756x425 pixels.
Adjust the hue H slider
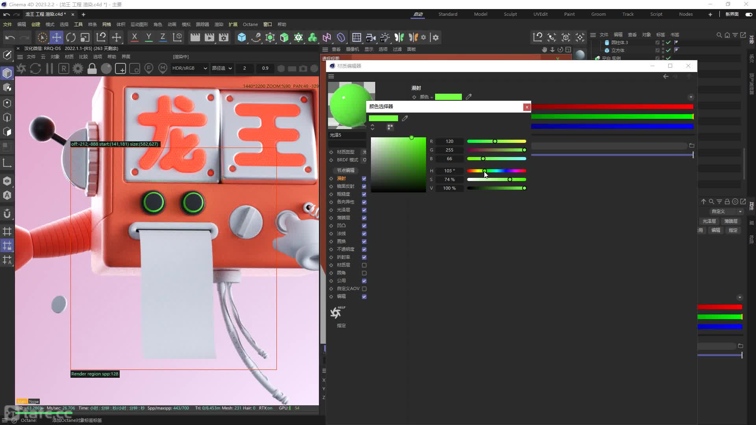(497, 171)
